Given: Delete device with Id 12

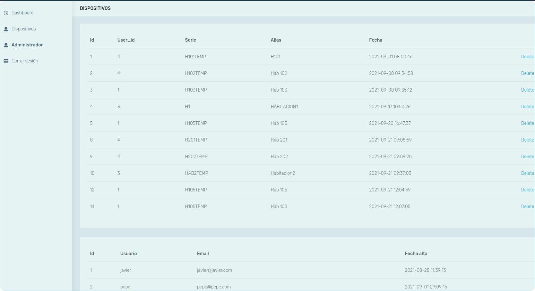Looking at the screenshot, I should [527, 190].
